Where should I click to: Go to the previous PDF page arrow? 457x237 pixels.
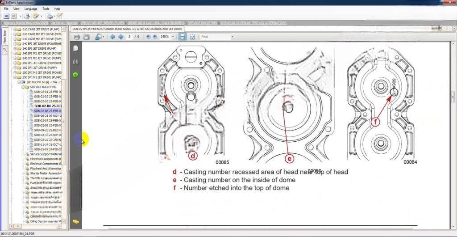[112, 37]
